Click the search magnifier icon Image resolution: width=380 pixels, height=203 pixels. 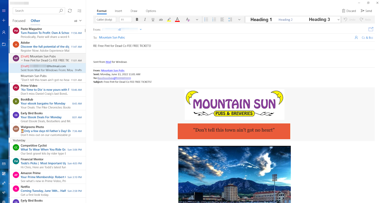tap(61, 11)
